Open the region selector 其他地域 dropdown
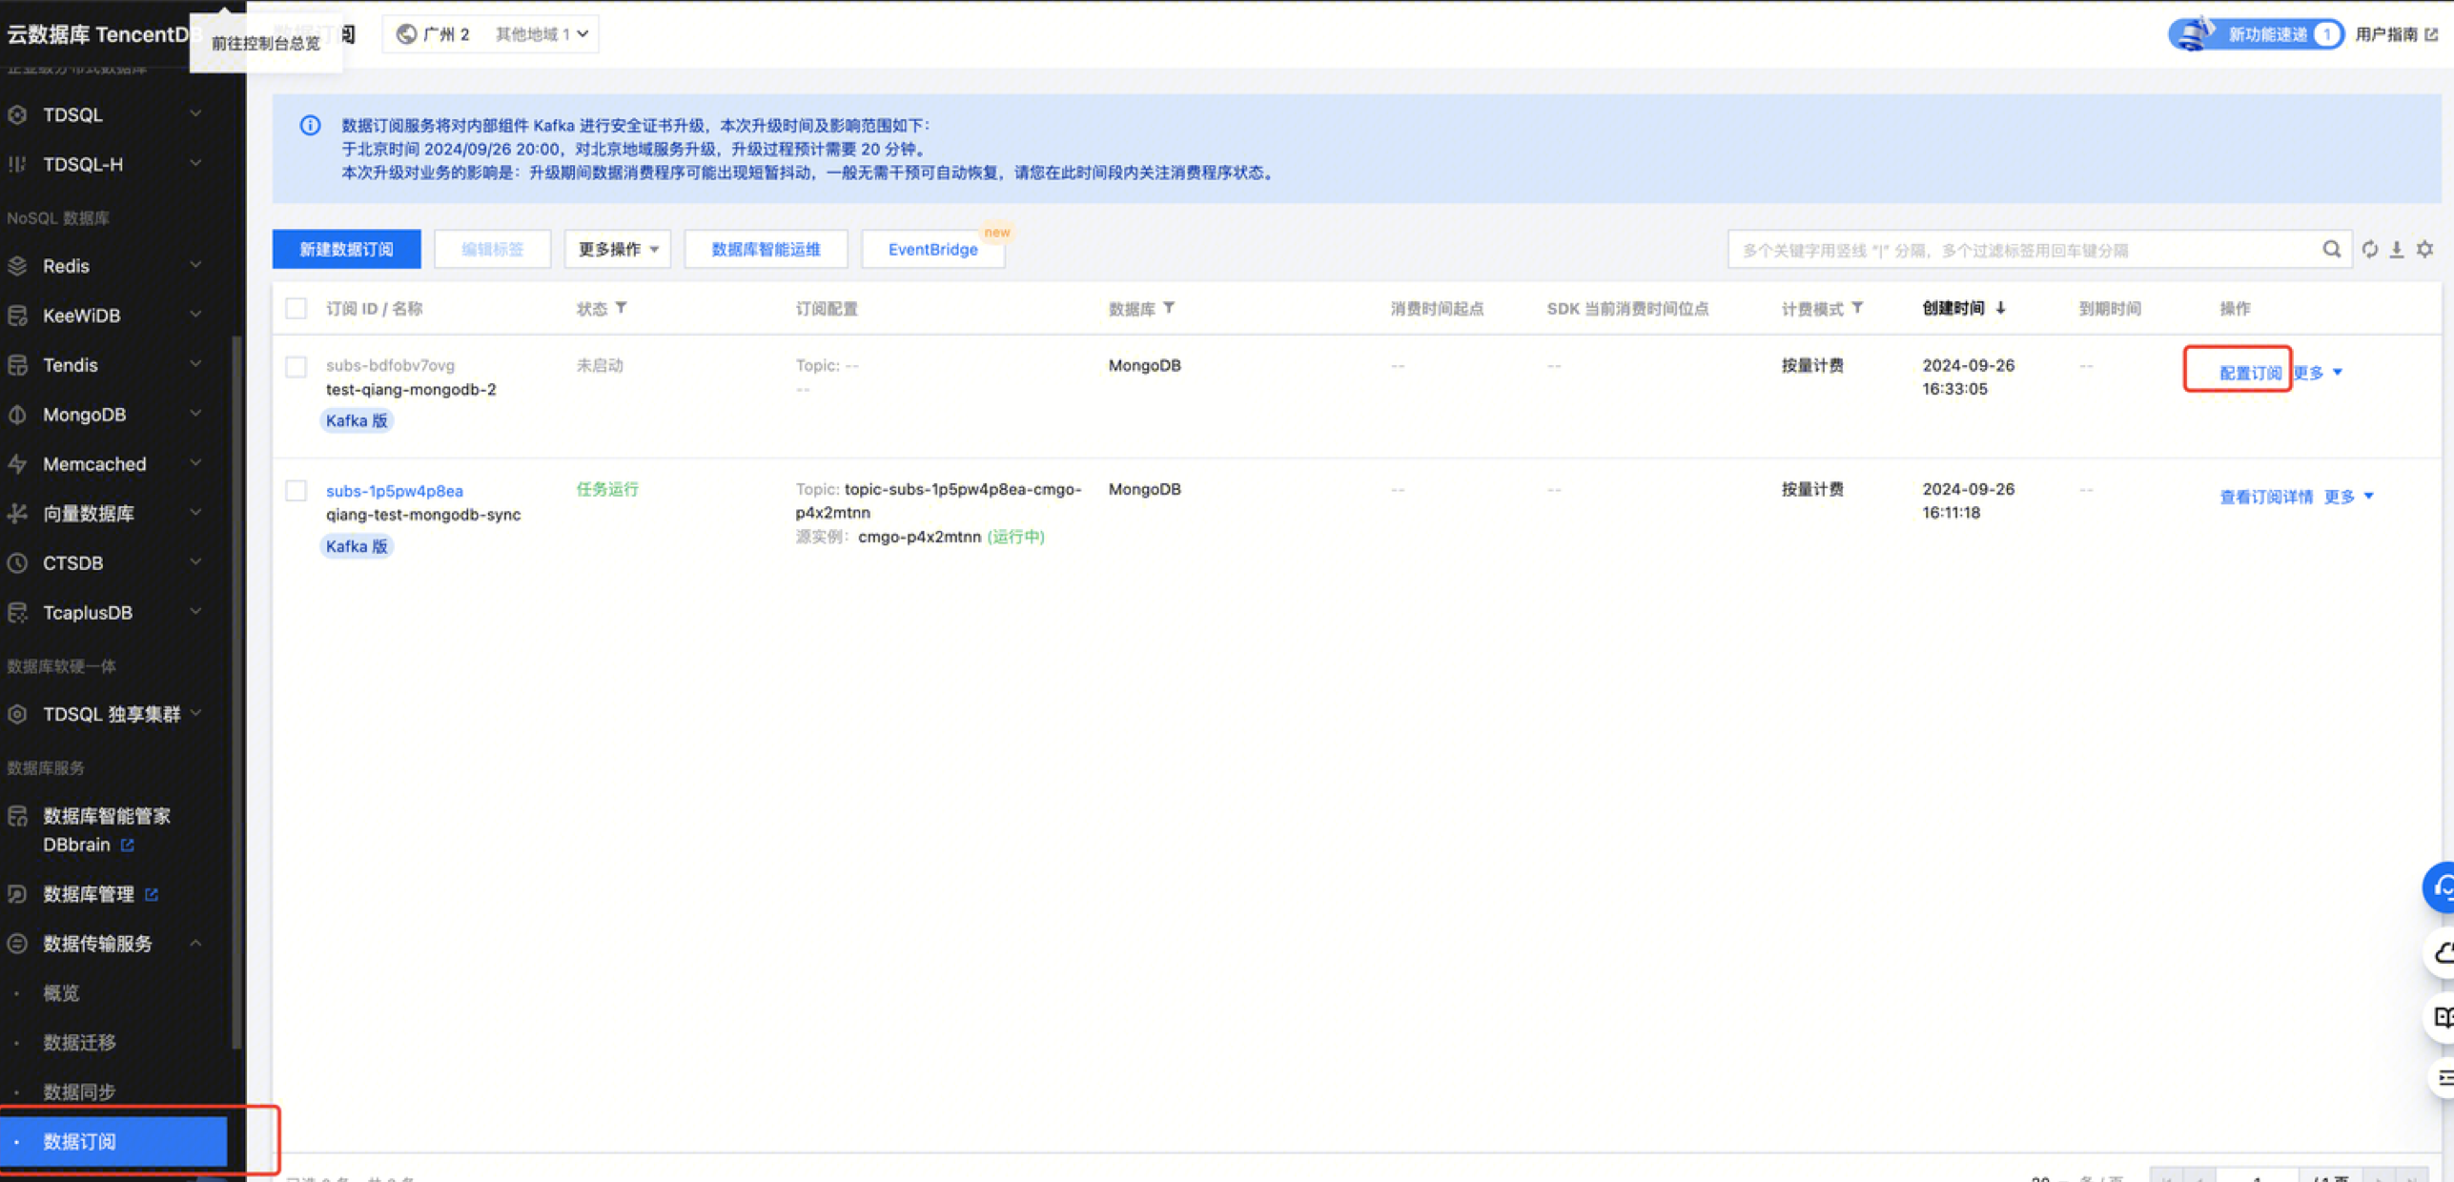2454x1182 pixels. pos(541,34)
